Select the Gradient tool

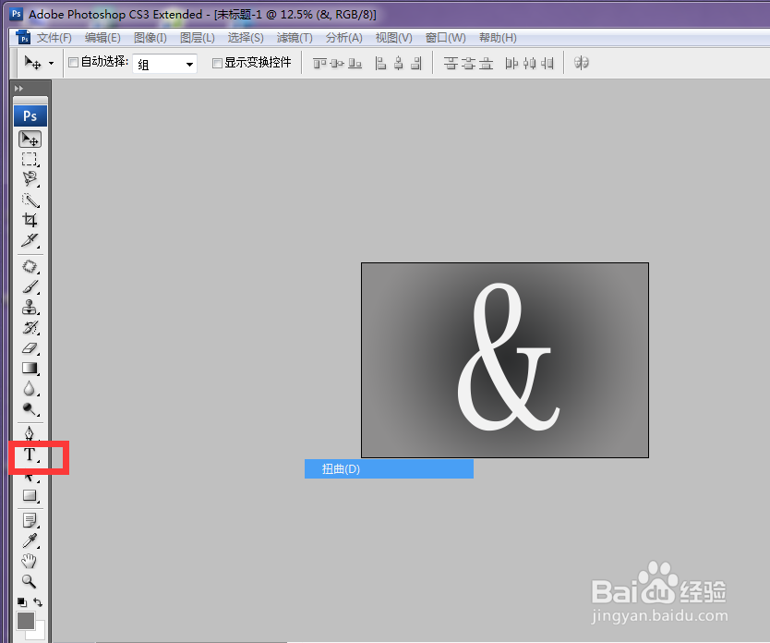(x=30, y=369)
